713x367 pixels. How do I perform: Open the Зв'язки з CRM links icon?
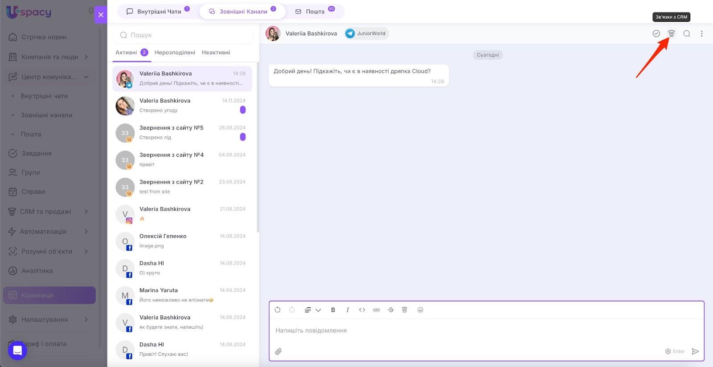tap(671, 33)
